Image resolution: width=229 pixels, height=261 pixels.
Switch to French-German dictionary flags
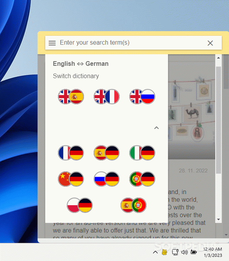71,153
